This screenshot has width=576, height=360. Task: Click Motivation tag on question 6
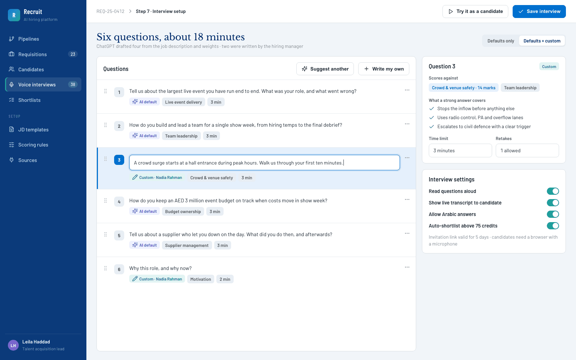pos(201,279)
